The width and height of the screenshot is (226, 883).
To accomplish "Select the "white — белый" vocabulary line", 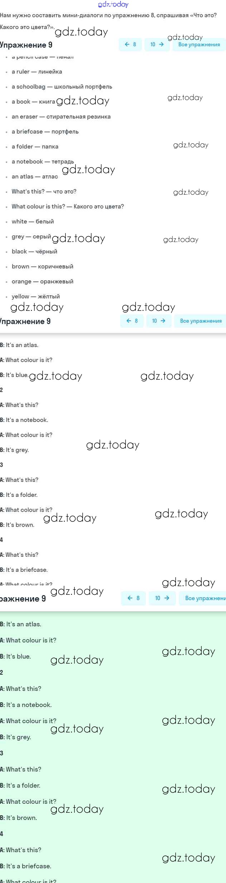I will [x=33, y=222].
